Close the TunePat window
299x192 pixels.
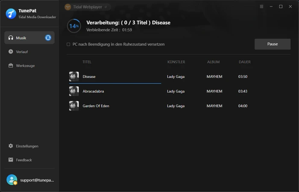(290, 6)
